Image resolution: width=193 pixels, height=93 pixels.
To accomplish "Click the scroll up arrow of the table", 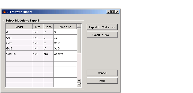I will click(79, 26).
